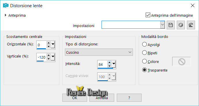Click the save preset floppy disk icon
This screenshot has height=106, width=199.
click(x=171, y=25)
